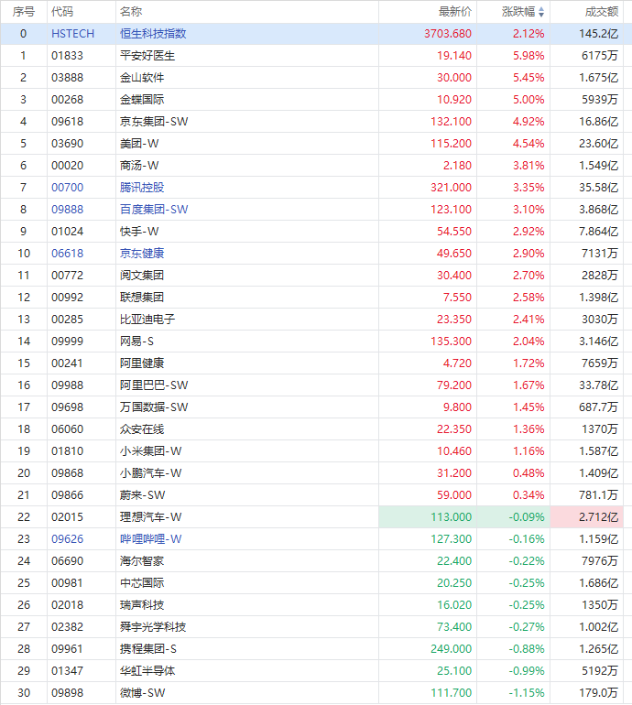Image resolution: width=632 pixels, height=705 pixels.
Task: Select the 小鹏汽车-W row name
Action: tap(151, 473)
